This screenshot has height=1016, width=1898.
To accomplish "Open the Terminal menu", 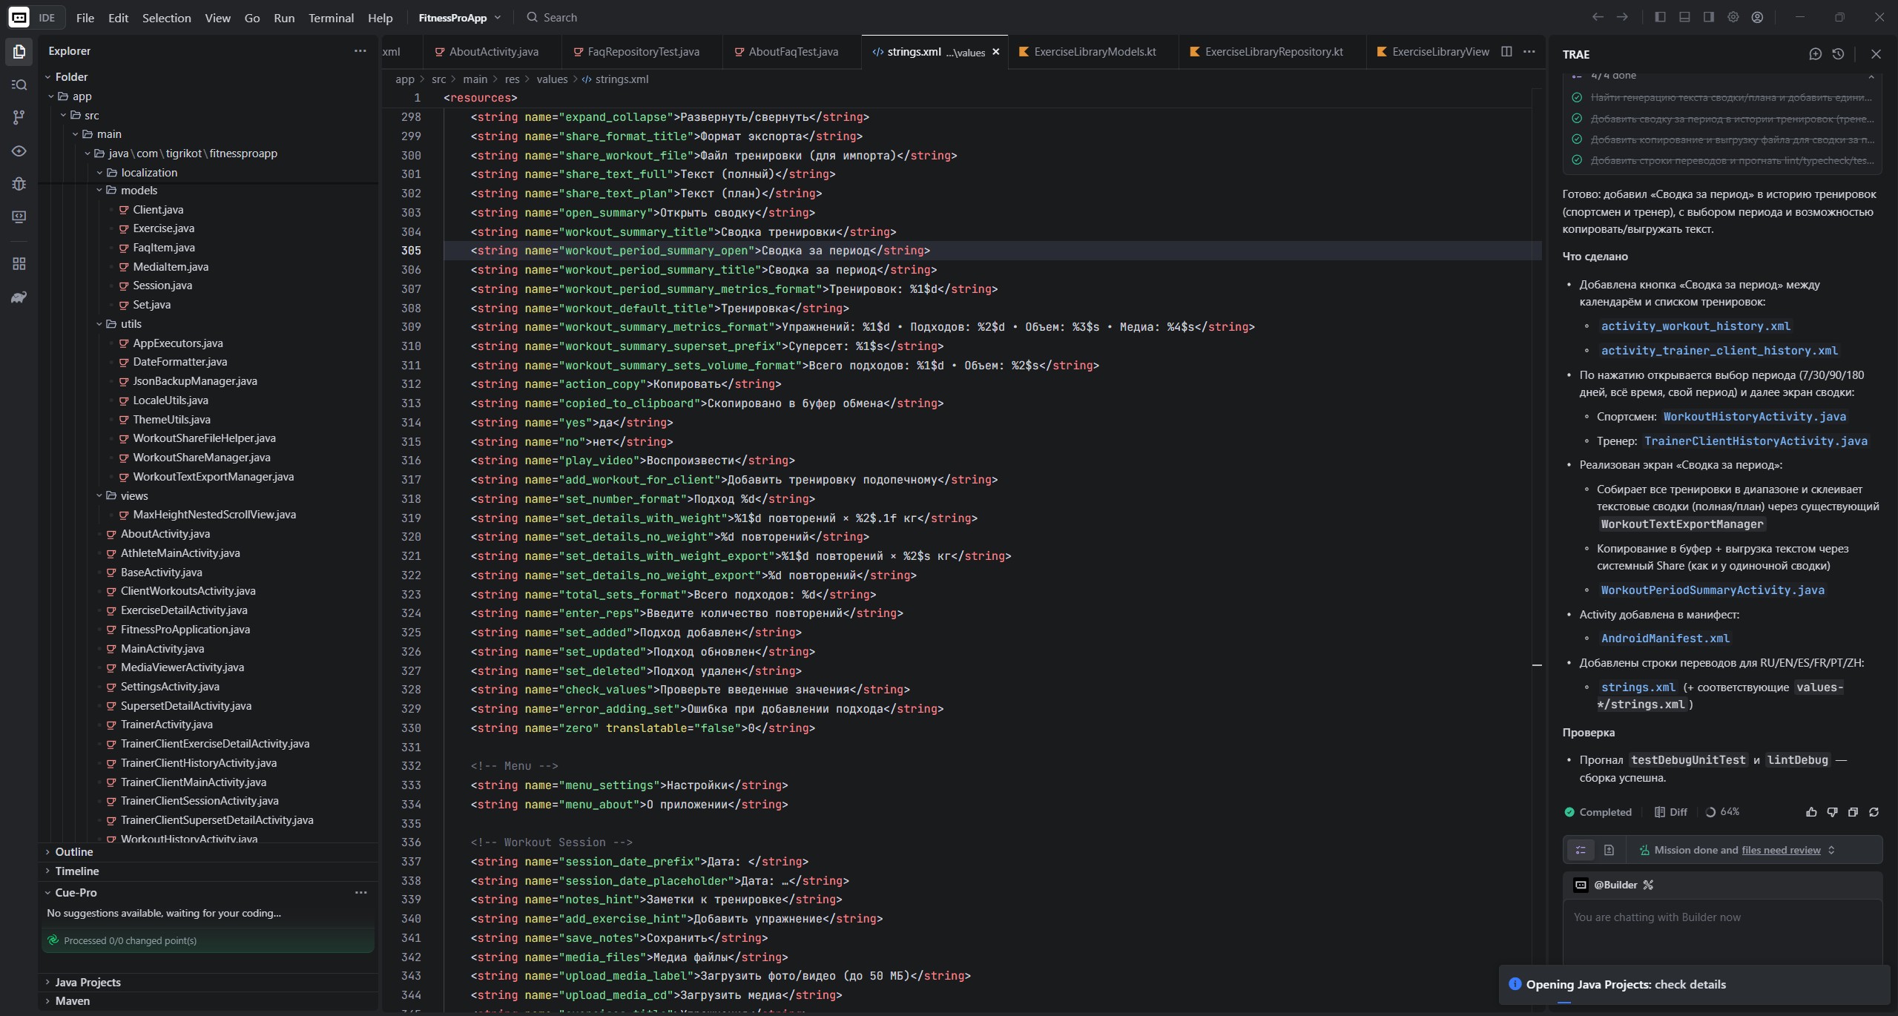I will 331,18.
